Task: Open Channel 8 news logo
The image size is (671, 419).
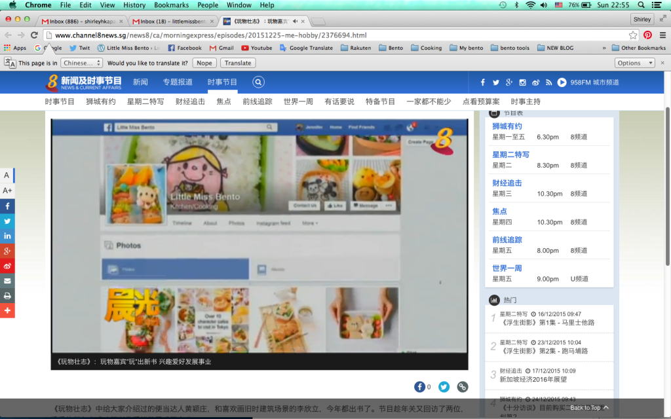Action: tap(84, 82)
